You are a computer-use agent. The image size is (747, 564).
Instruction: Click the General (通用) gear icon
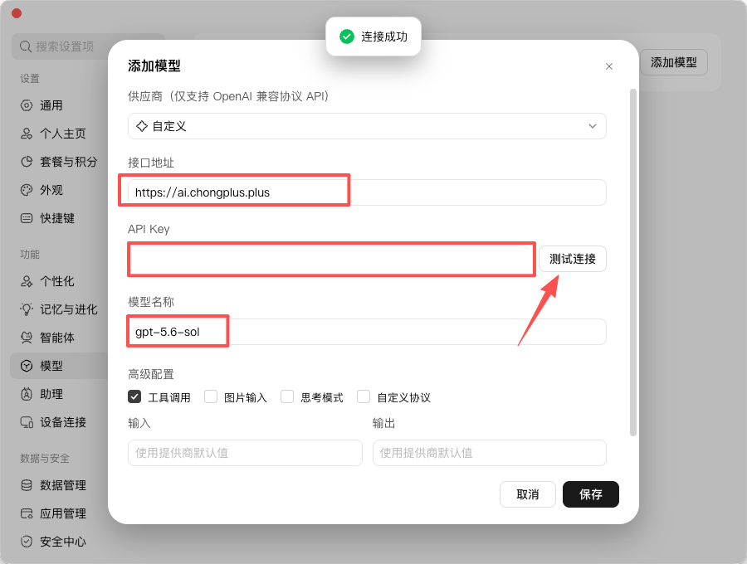point(27,105)
